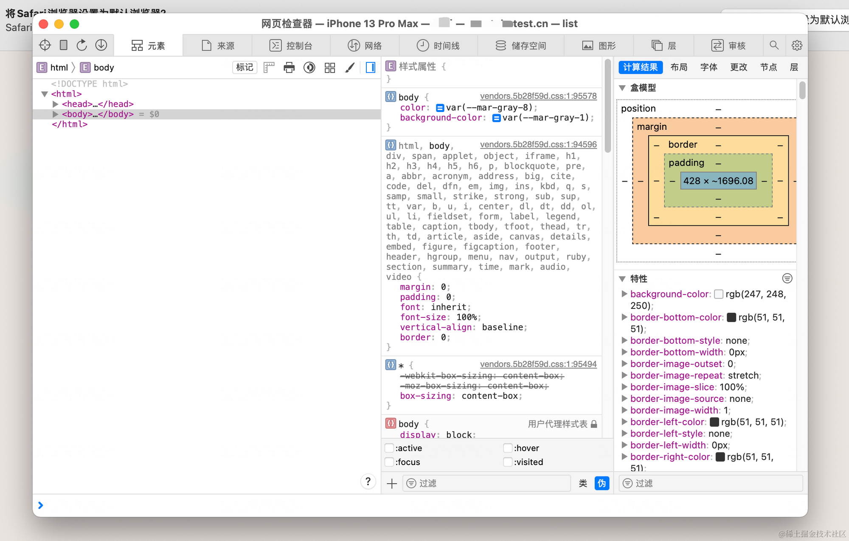Open the Web Inspector settings gear
Viewport: 849px width, 541px height.
[797, 45]
